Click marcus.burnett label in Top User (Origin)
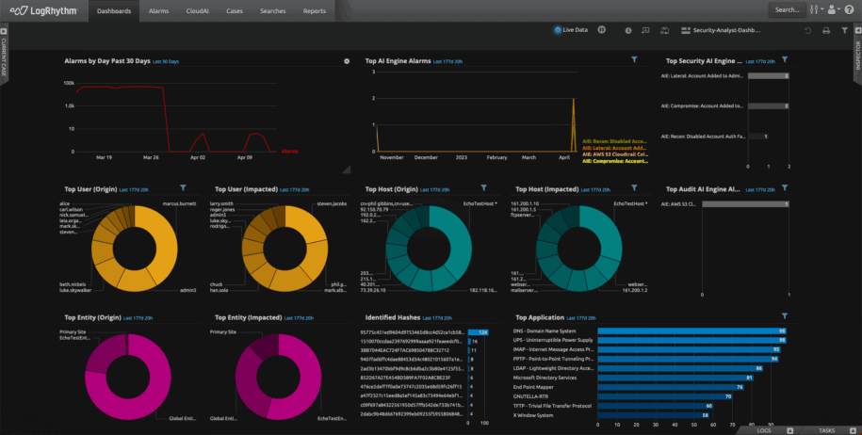This screenshot has width=862, height=435. (179, 203)
